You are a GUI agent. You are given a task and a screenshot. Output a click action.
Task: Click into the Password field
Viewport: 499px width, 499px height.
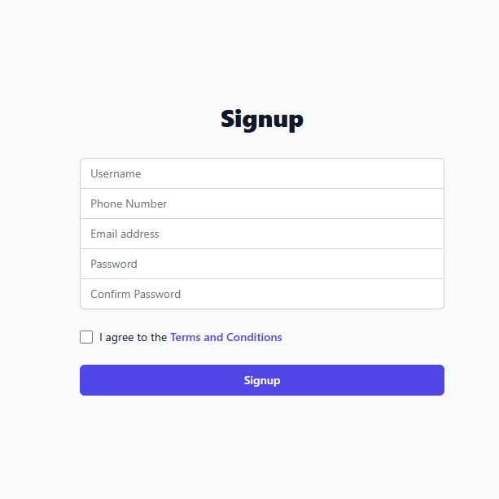coord(261,264)
